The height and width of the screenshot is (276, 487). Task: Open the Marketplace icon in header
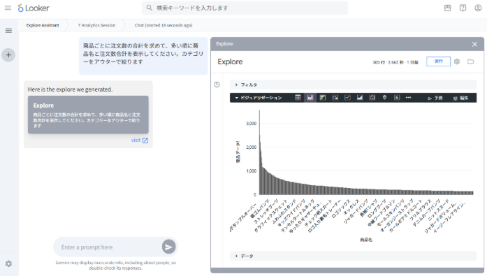(448, 8)
